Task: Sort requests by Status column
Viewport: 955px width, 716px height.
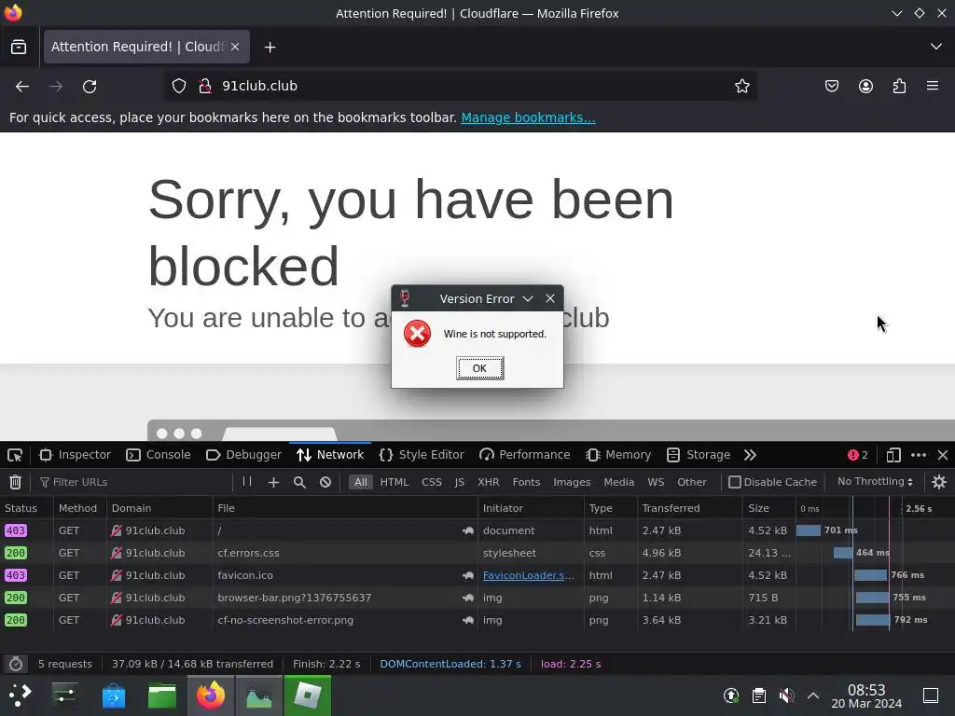Action: tap(25, 508)
